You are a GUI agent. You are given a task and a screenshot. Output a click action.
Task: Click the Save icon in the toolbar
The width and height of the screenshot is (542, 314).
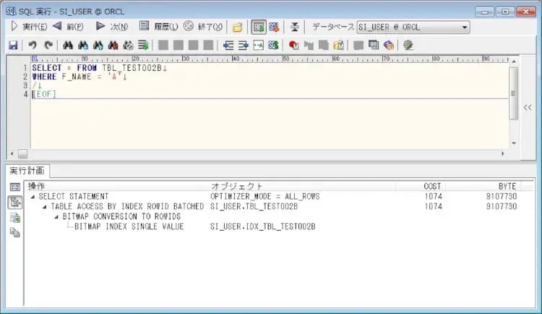pyautogui.click(x=13, y=45)
